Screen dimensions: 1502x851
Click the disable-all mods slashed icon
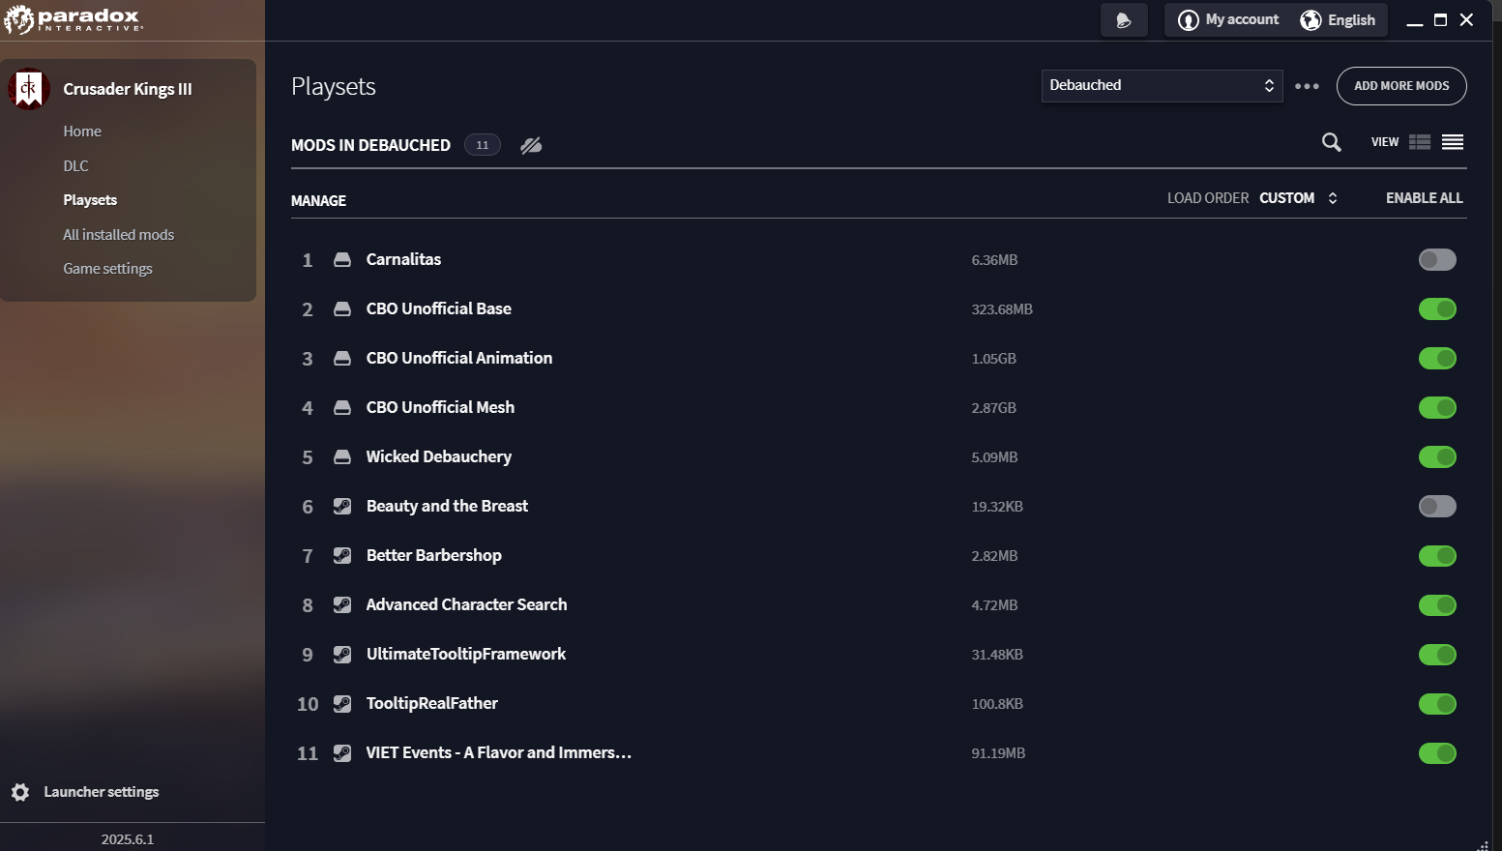pos(531,145)
